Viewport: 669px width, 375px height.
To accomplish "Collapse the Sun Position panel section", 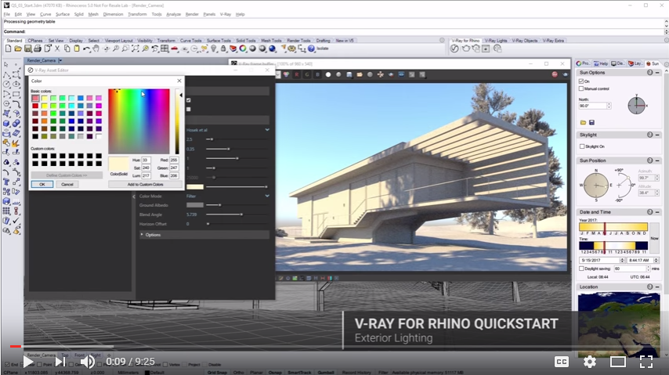I will pos(657,160).
